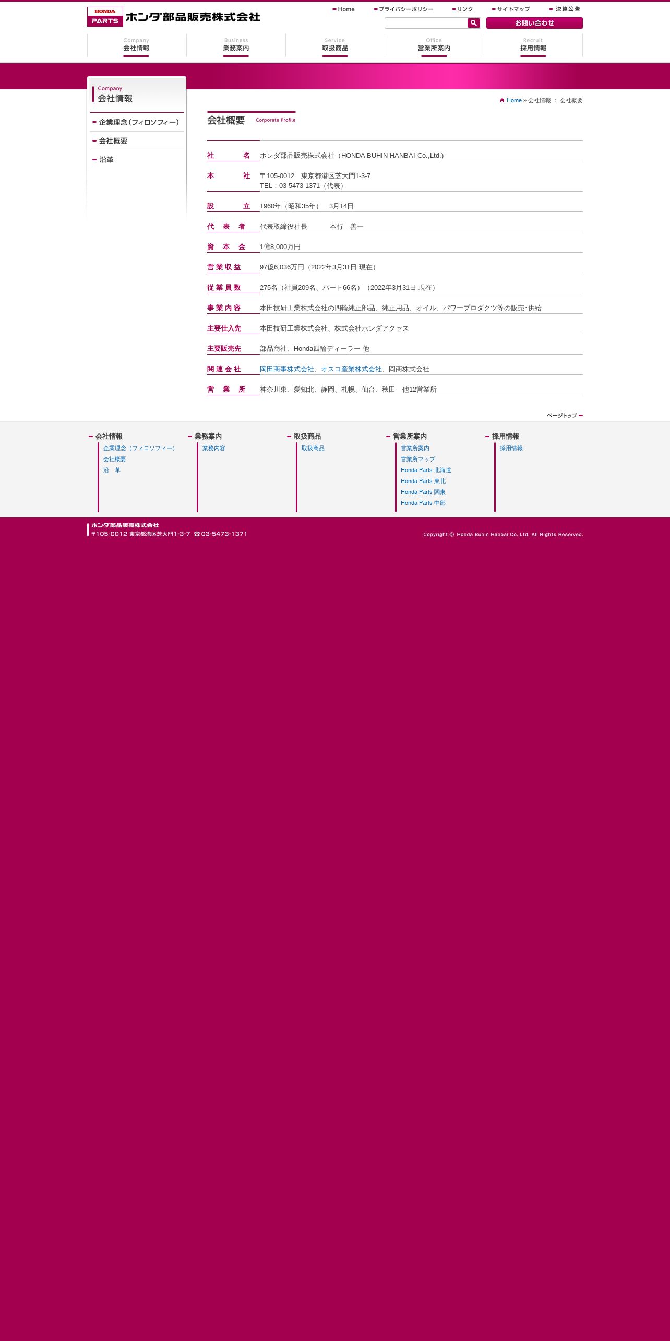
Task: Open the 会社情報 Company nav tab
Action: (x=137, y=46)
